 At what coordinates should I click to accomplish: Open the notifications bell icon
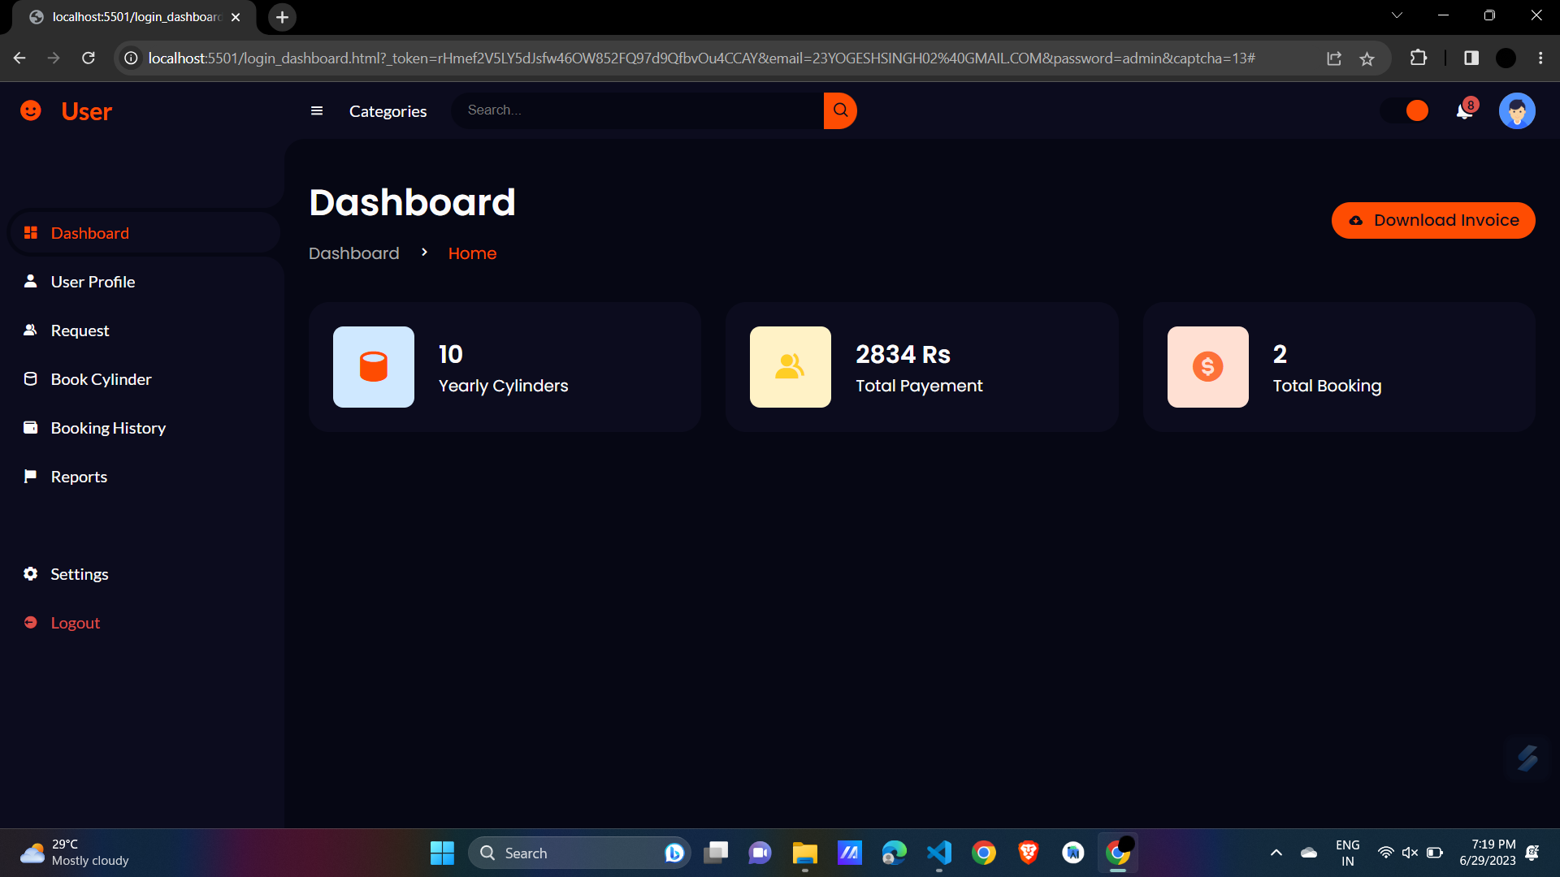click(1465, 111)
